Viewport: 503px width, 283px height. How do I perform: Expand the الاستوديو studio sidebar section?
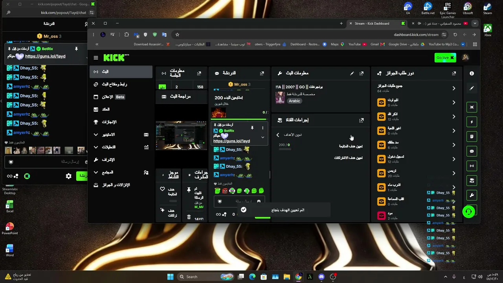[x=121, y=134]
